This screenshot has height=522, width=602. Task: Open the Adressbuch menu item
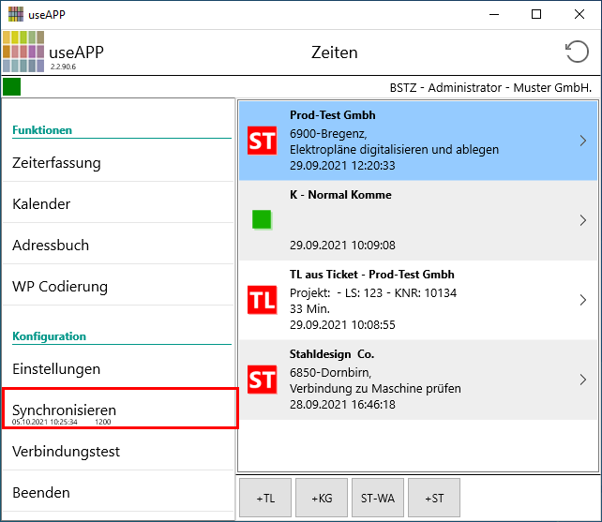(x=118, y=246)
